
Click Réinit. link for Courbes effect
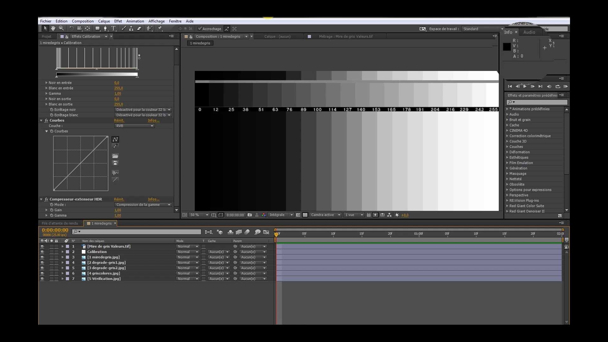point(119,120)
